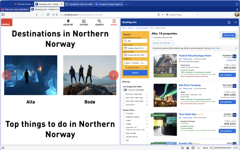This screenshot has width=240, height=150.
Task: See availability for Alta River Camping
Action: pyautogui.click(x=227, y=102)
